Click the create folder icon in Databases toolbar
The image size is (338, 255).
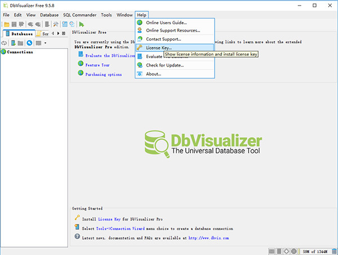(20, 43)
